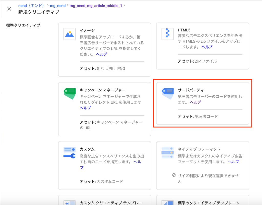The image size is (262, 205).
Task: Open ヘルプ link in the イメージ card
Action: 101,54
